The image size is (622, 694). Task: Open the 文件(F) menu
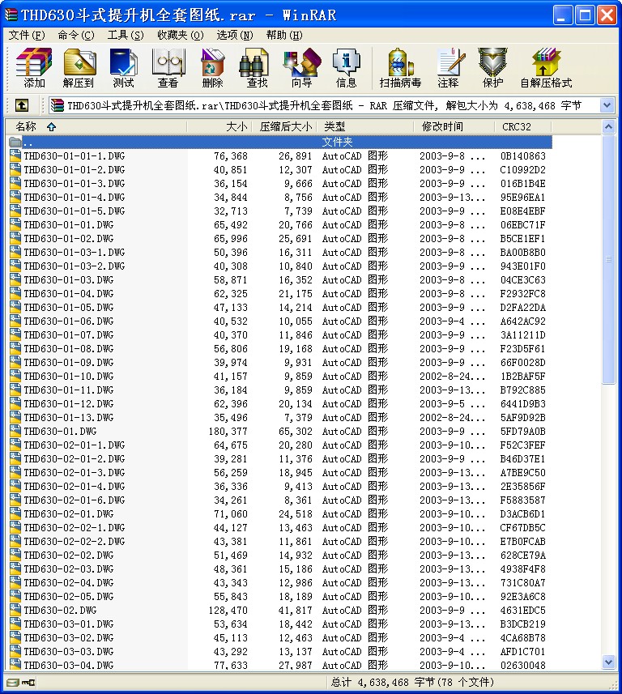pos(27,35)
